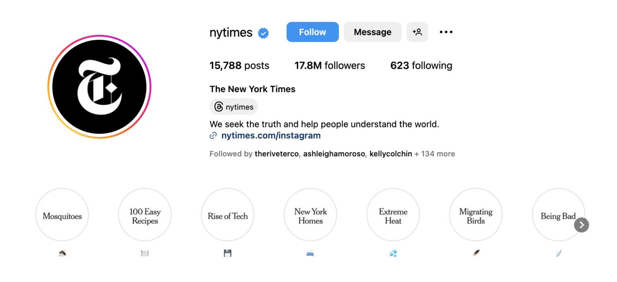Open the similar accounts suggestion icon
The width and height of the screenshot is (617, 282).
click(417, 32)
